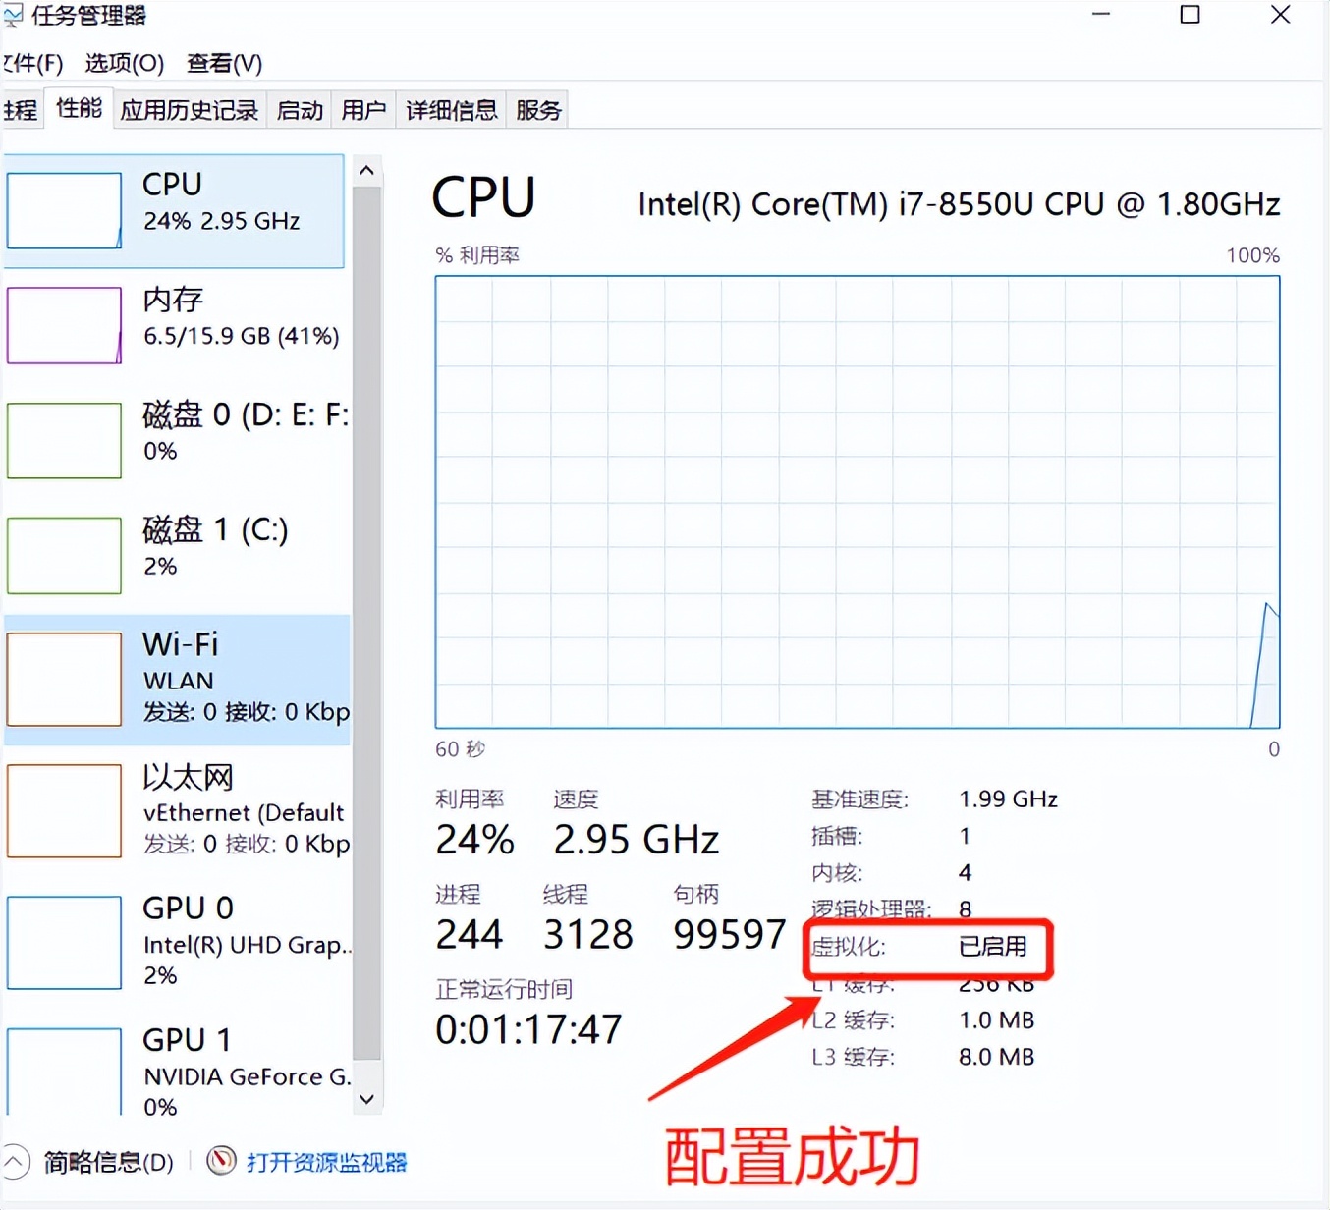Select 磁盘 0 disk entry

click(x=177, y=440)
